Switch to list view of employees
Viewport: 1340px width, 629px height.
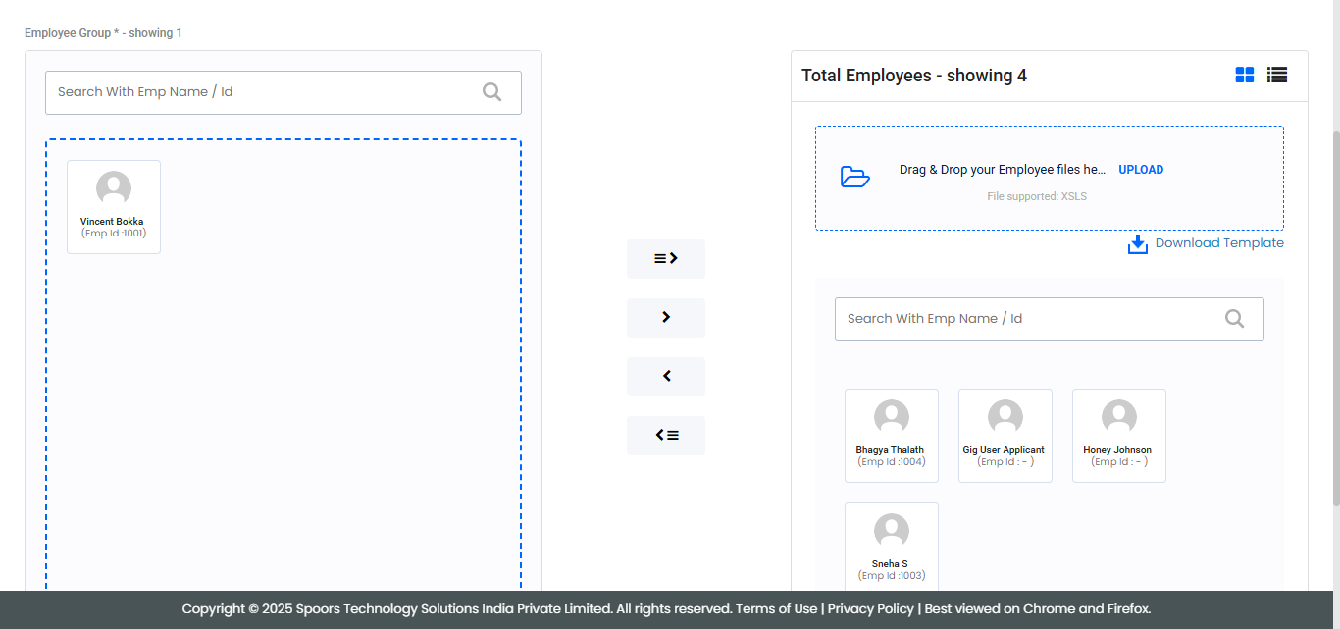(1276, 75)
